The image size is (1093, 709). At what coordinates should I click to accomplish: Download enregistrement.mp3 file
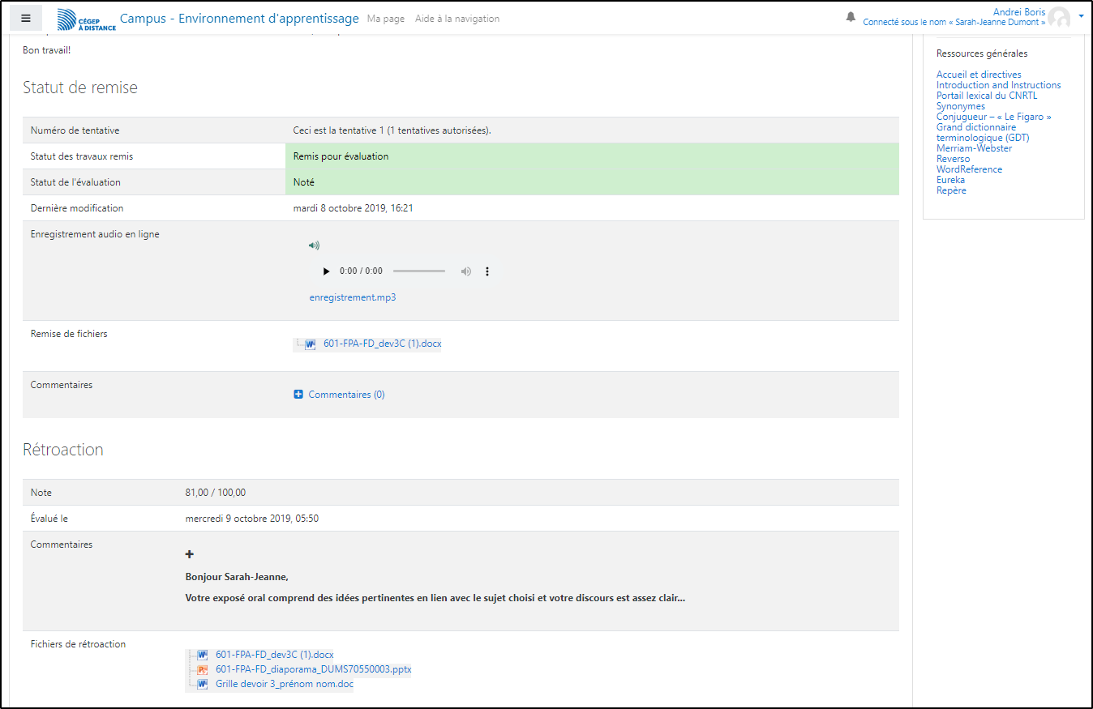(x=353, y=297)
